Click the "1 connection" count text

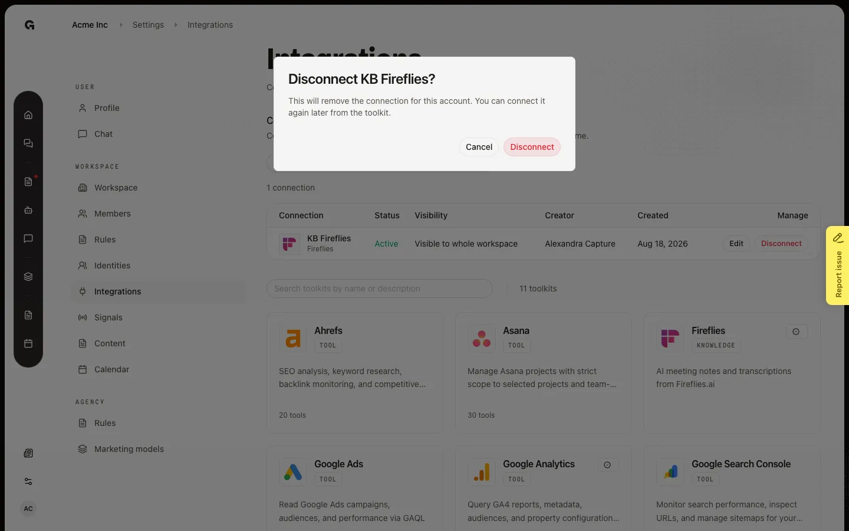[x=291, y=188]
